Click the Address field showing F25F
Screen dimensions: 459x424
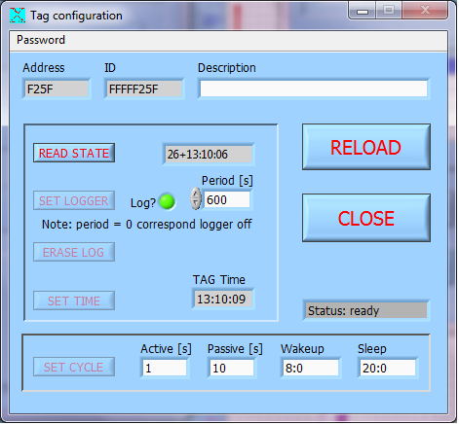click(57, 88)
